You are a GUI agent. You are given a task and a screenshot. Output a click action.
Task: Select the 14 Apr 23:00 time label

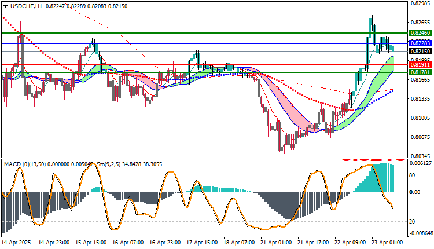pos(54,243)
